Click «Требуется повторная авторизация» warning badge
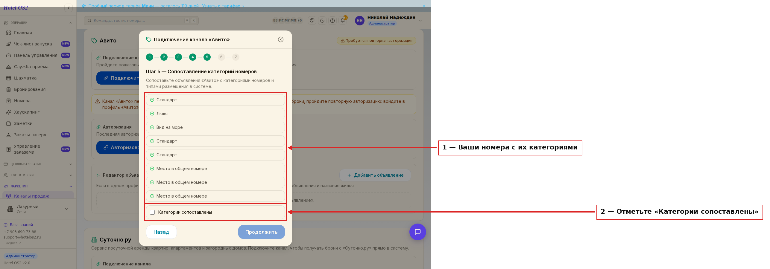 [376, 41]
